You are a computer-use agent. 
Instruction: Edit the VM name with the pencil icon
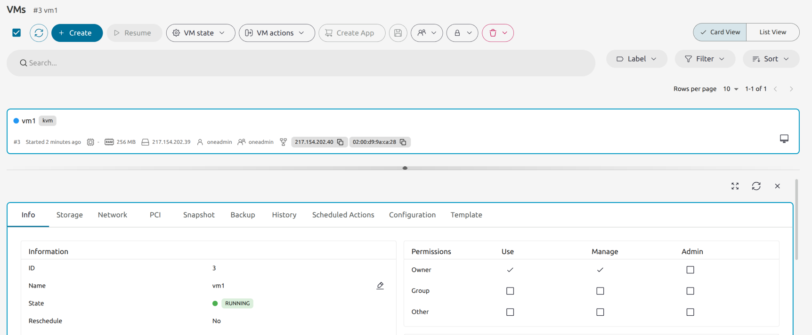click(x=380, y=286)
